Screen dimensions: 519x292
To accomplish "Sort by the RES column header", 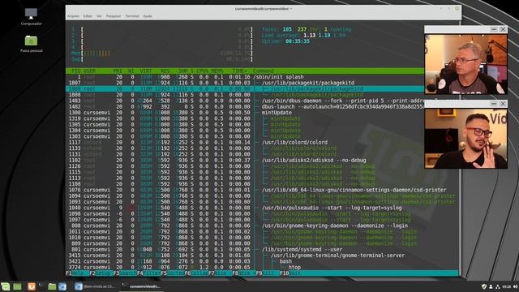I will tap(165, 71).
